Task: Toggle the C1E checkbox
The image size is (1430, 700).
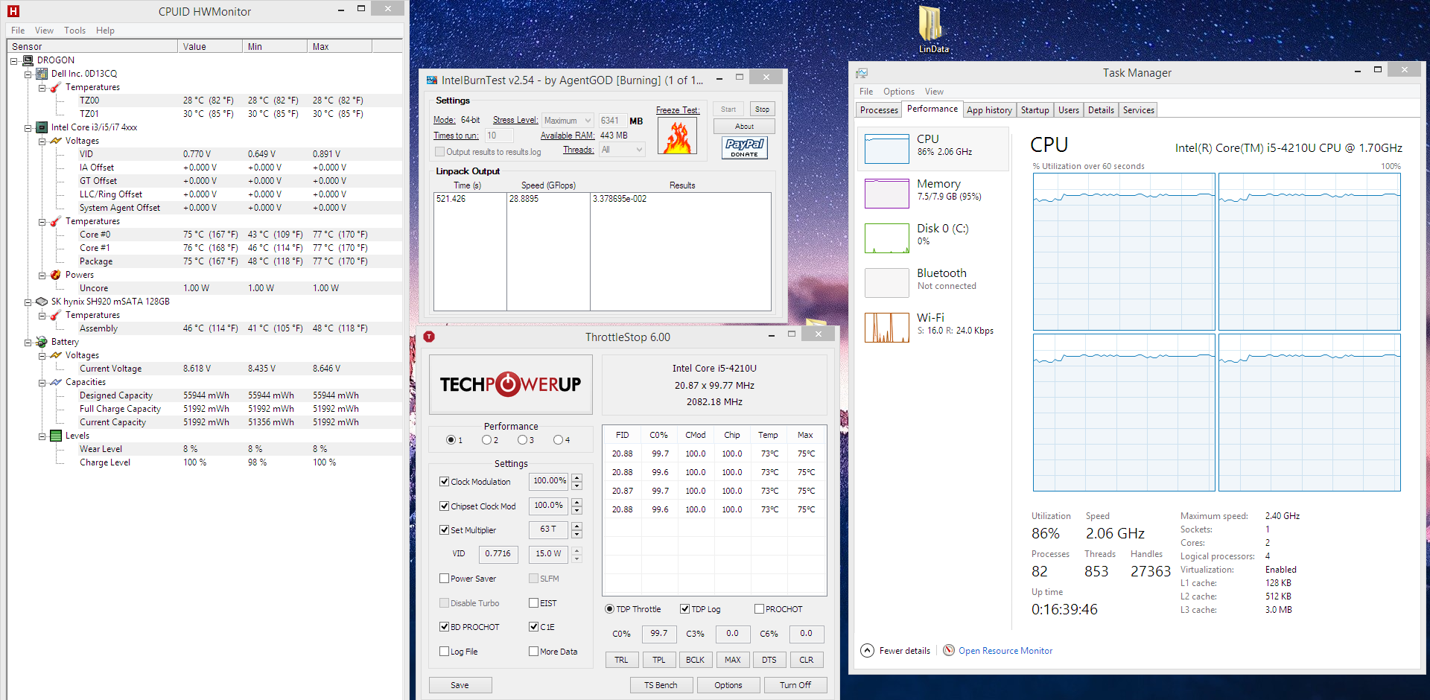Action: pyautogui.click(x=533, y=627)
